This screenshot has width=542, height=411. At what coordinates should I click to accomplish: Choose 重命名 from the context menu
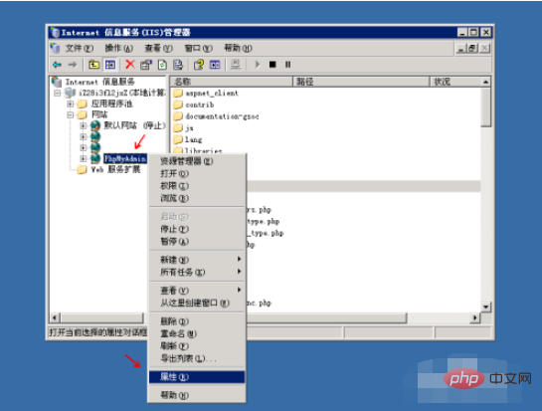(197, 333)
